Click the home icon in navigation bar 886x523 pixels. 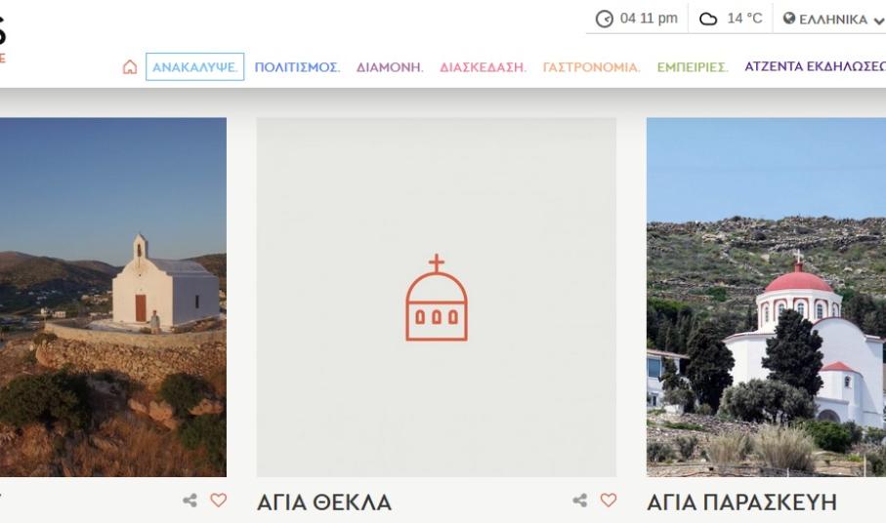coord(129,67)
